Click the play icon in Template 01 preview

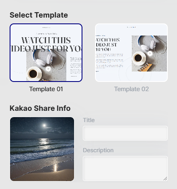pyautogui.click(x=48, y=69)
